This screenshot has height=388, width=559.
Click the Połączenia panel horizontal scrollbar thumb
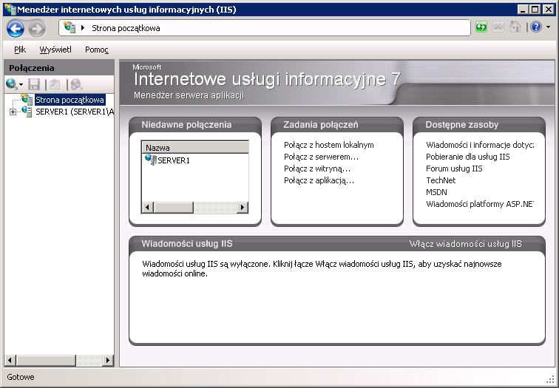(x=46, y=360)
